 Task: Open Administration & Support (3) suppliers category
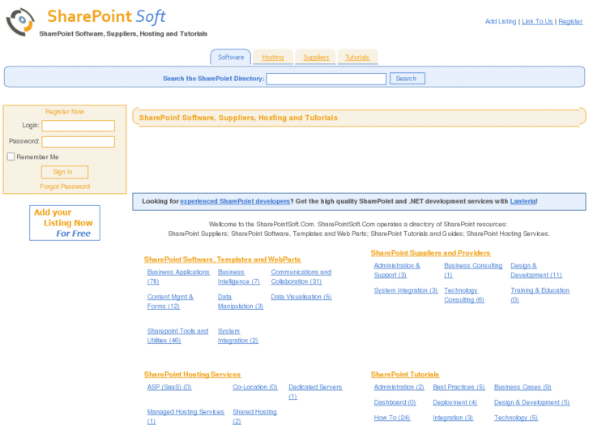397,270
